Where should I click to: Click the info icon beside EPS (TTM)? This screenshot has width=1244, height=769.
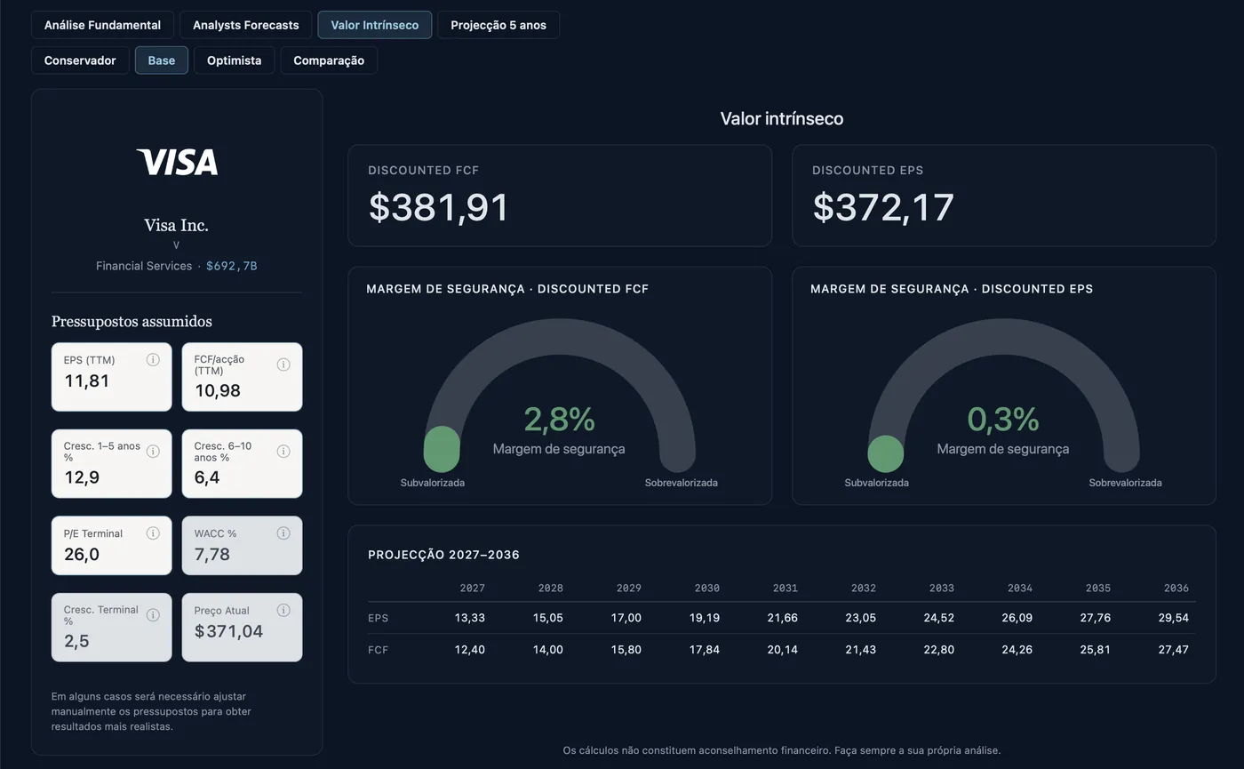point(153,360)
